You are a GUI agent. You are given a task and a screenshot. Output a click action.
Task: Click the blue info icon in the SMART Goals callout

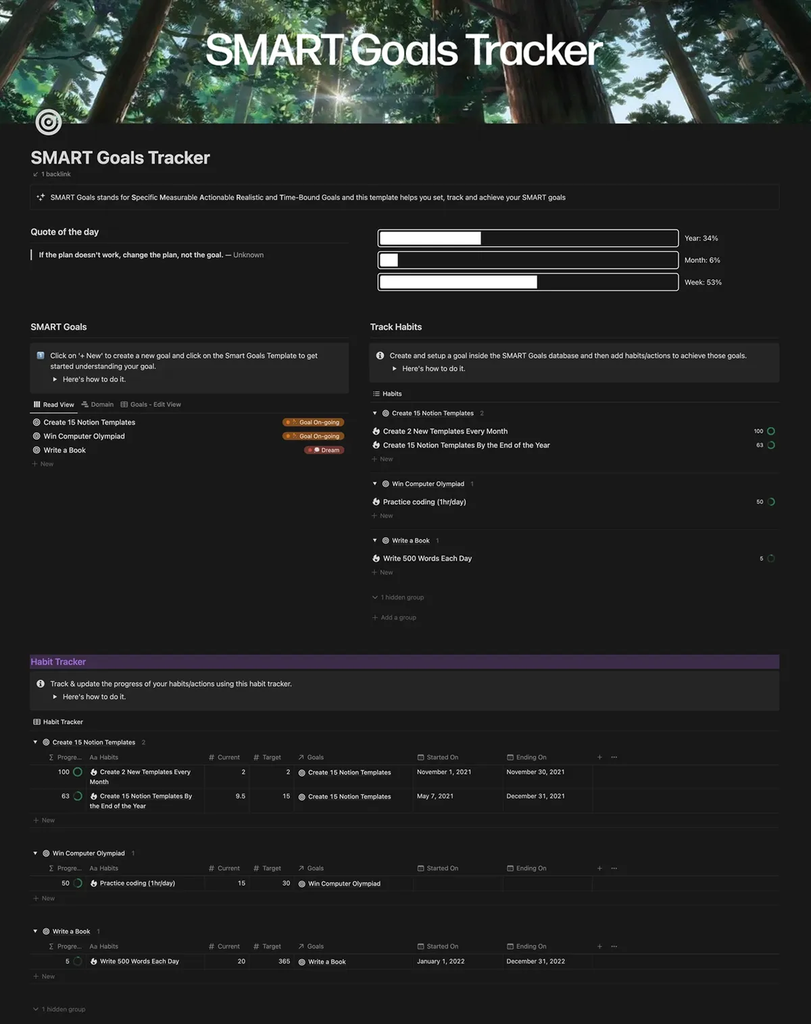pos(41,356)
